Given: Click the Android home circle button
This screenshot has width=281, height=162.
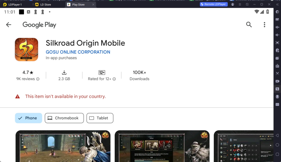Looking at the screenshot, I should coord(277,145).
